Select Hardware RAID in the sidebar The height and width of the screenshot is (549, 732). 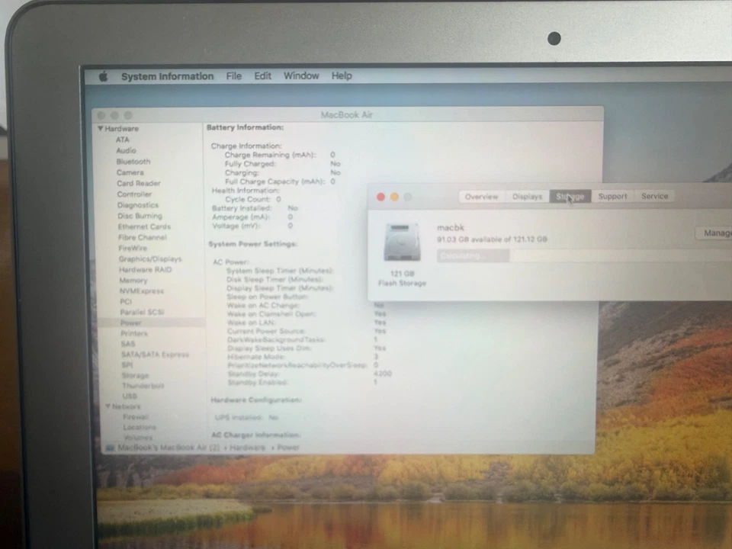coord(145,269)
